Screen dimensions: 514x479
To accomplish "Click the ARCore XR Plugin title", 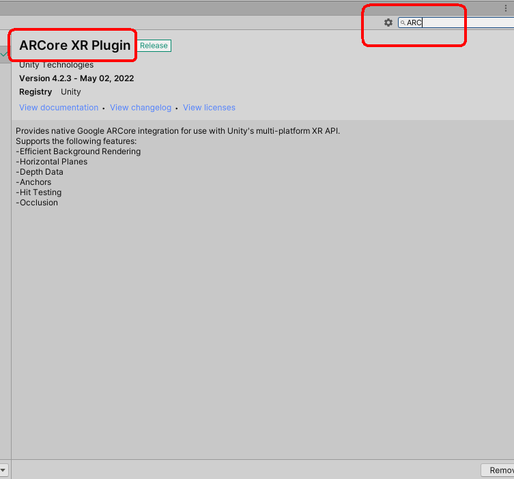I will click(x=74, y=45).
